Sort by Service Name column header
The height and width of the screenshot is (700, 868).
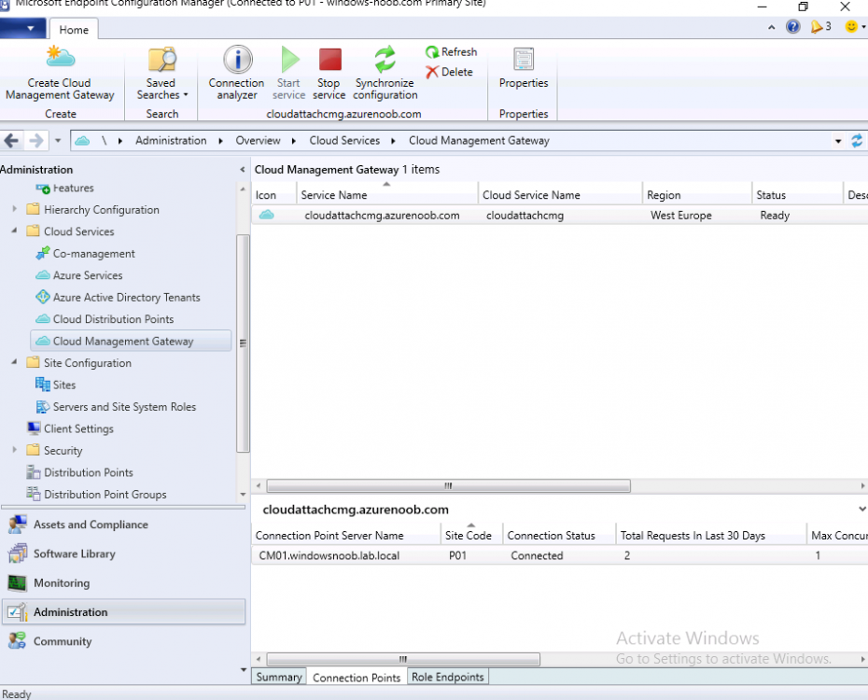pos(386,195)
